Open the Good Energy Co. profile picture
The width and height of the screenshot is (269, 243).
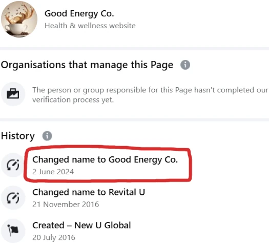tap(19, 19)
